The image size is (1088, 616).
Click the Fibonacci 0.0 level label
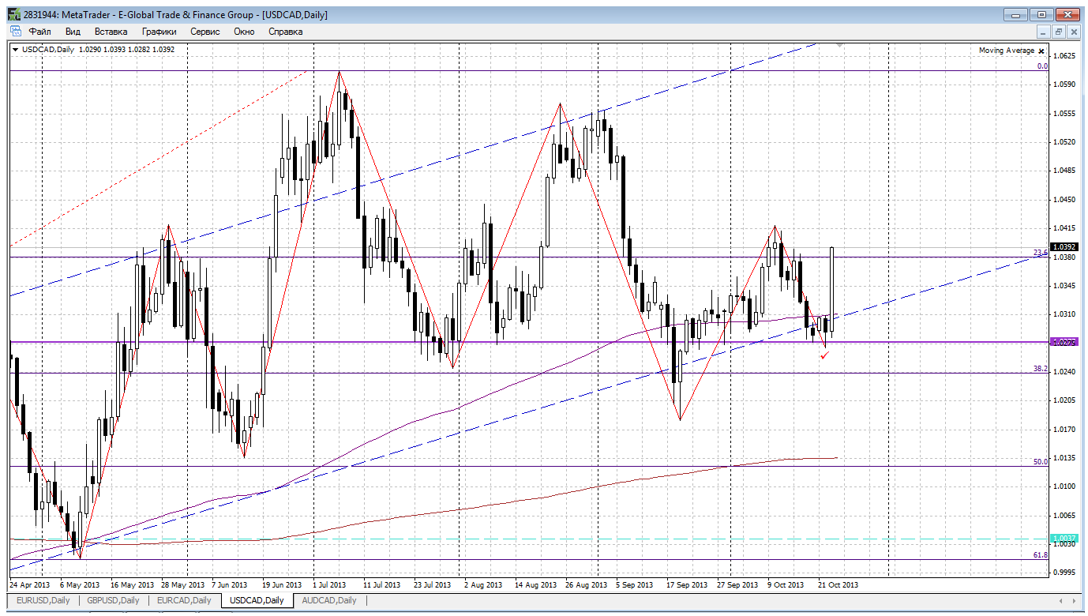1042,67
